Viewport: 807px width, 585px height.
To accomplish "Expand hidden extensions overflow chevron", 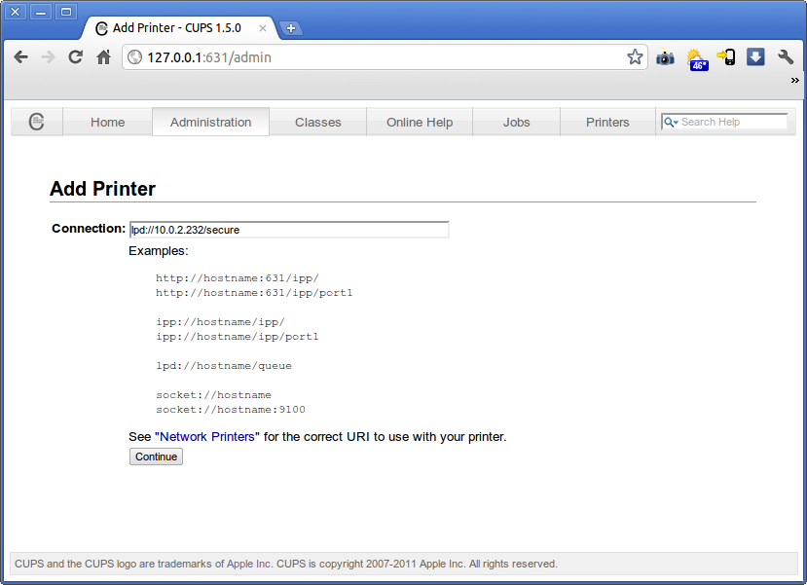I will 794,81.
